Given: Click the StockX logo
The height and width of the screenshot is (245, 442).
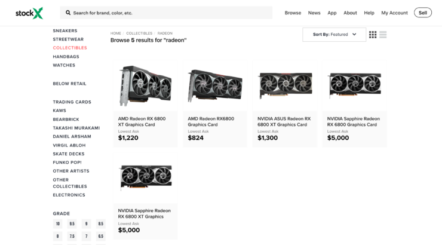Looking at the screenshot, I should (29, 13).
